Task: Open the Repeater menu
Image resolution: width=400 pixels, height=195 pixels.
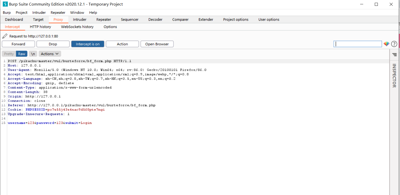Action: (58, 12)
